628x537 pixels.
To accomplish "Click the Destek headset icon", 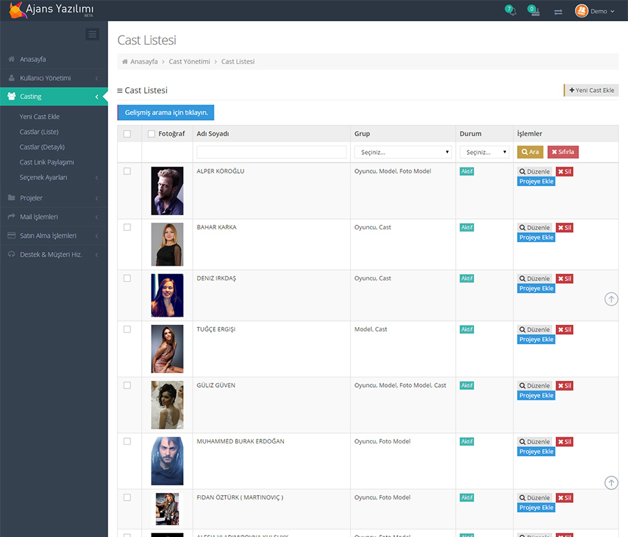I will point(12,254).
